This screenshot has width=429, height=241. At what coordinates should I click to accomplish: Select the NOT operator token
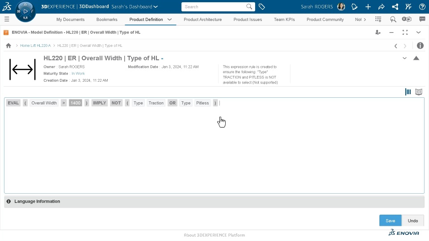click(x=116, y=103)
